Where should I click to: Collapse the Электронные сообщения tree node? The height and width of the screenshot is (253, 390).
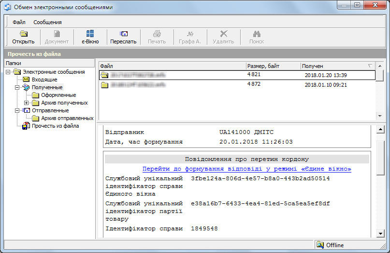tap(8, 72)
